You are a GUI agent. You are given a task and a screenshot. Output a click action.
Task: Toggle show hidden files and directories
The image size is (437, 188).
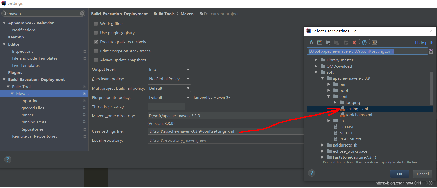click(x=374, y=43)
